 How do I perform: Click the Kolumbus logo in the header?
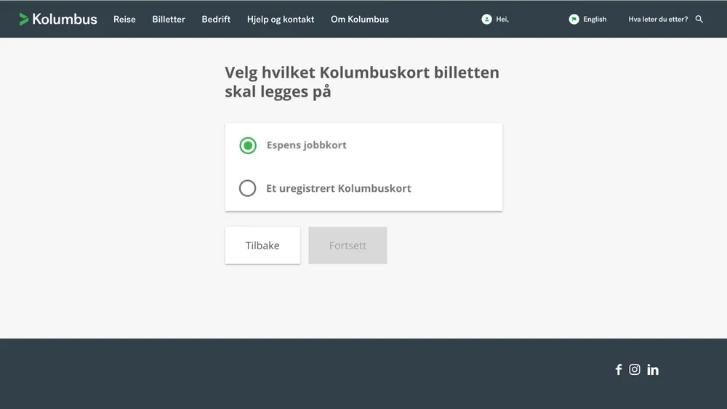[58, 20]
